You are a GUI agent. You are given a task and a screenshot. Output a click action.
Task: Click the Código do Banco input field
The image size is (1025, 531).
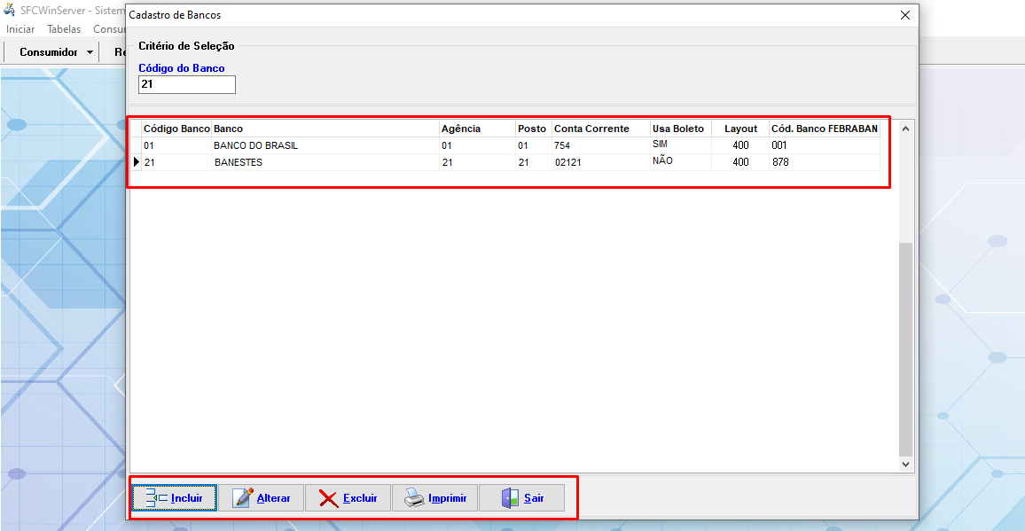(x=187, y=84)
